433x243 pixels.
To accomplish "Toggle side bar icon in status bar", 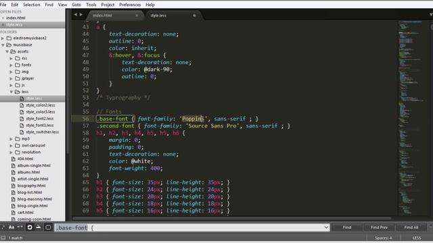I will [x=3, y=238].
